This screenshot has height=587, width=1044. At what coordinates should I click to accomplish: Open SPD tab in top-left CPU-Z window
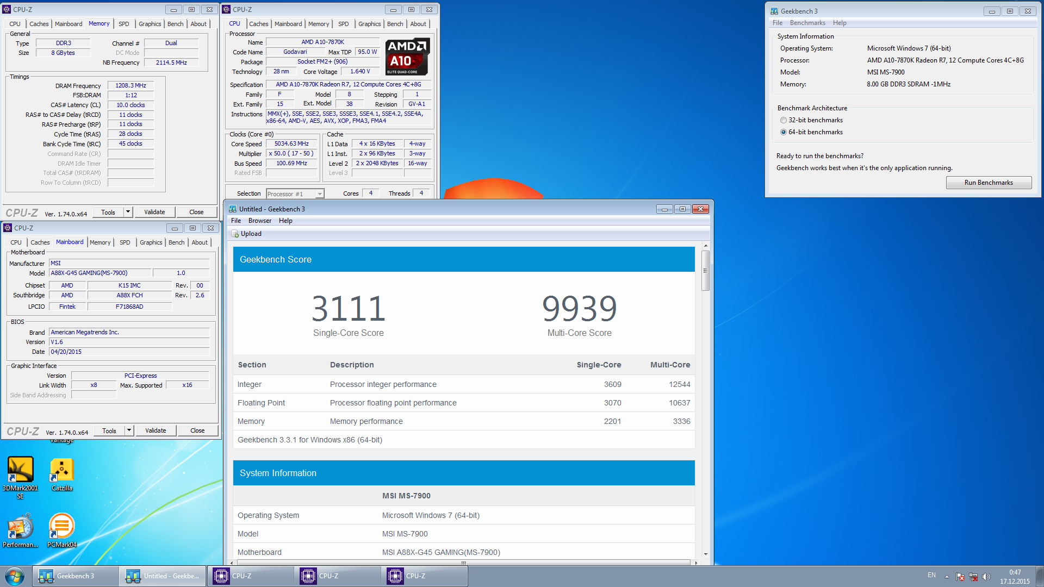(x=124, y=24)
